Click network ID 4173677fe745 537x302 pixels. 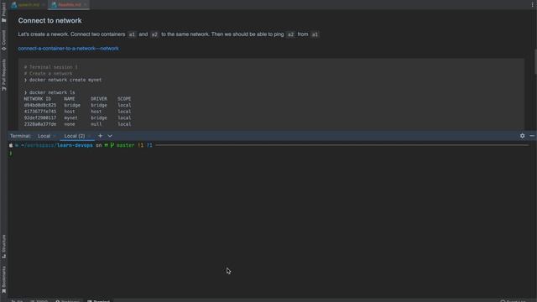pos(40,112)
